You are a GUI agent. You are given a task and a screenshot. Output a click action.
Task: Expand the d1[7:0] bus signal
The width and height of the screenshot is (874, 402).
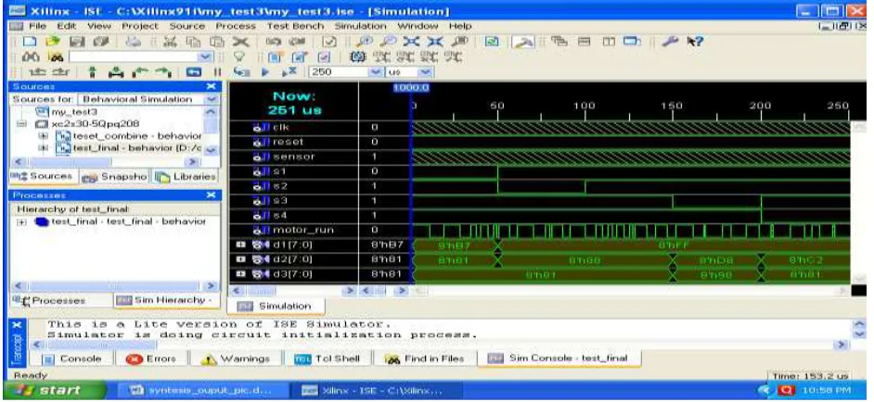click(x=240, y=245)
